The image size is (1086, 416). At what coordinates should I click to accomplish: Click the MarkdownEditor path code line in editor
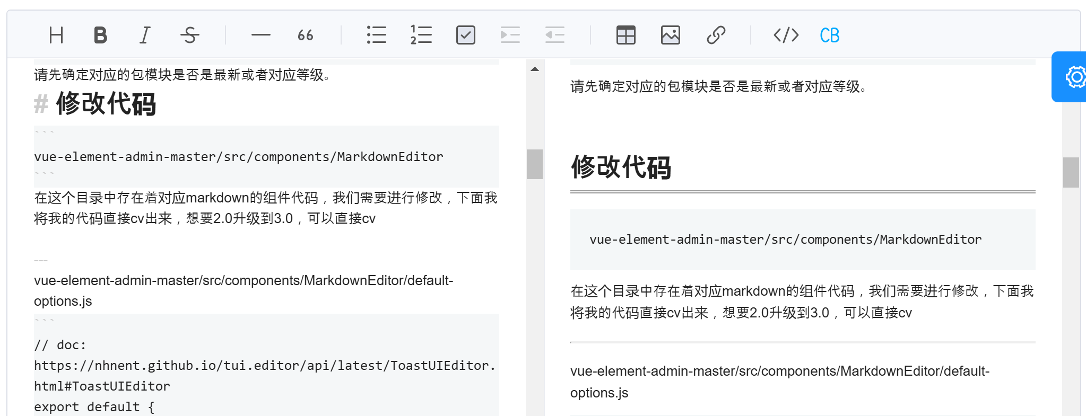[239, 157]
